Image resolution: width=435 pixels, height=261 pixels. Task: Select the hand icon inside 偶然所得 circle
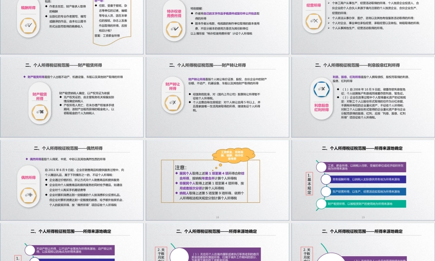click(28, 195)
